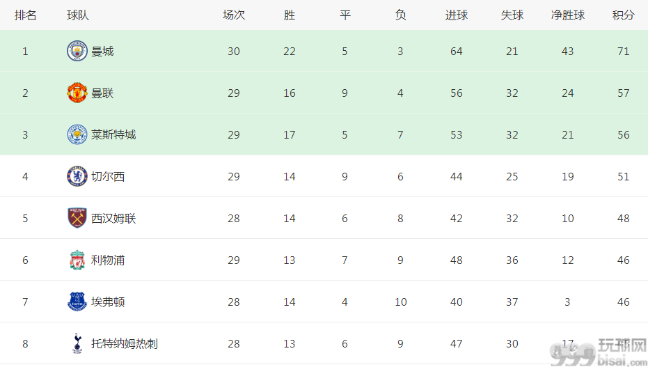Click the Tottenham Hotspur crest
Screen dimensions: 648x367
coord(77,343)
